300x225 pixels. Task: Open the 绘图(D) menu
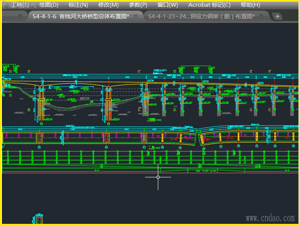coord(49,5)
